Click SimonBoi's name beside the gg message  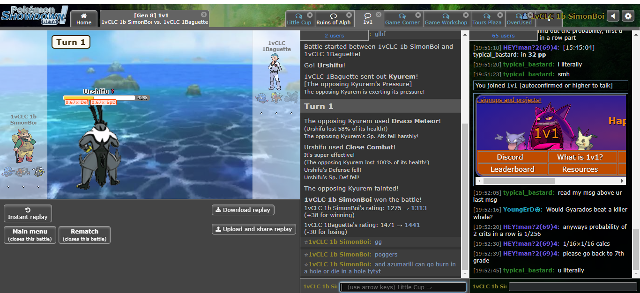338,242
